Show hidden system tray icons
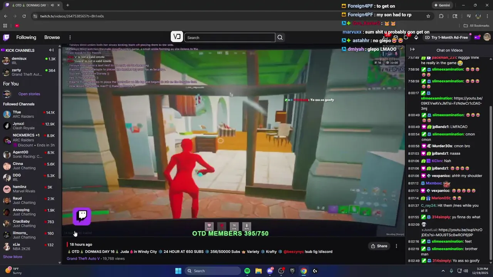Screen dimensions: 493x277 click(x=443, y=271)
